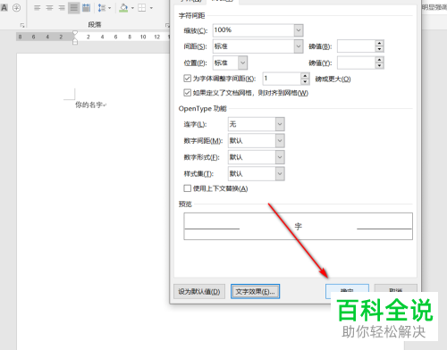Viewport: 447px width, 350px height.
Task: Enable 使用上下文替换 checkbox
Action: point(187,188)
